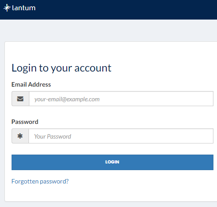Click the envelope icon beside email field
Viewport: 217px width, 207px height.
pos(20,99)
